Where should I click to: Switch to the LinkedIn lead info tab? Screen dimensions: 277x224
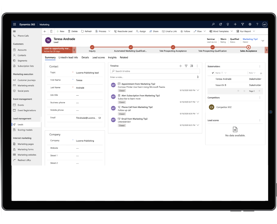point(68,57)
